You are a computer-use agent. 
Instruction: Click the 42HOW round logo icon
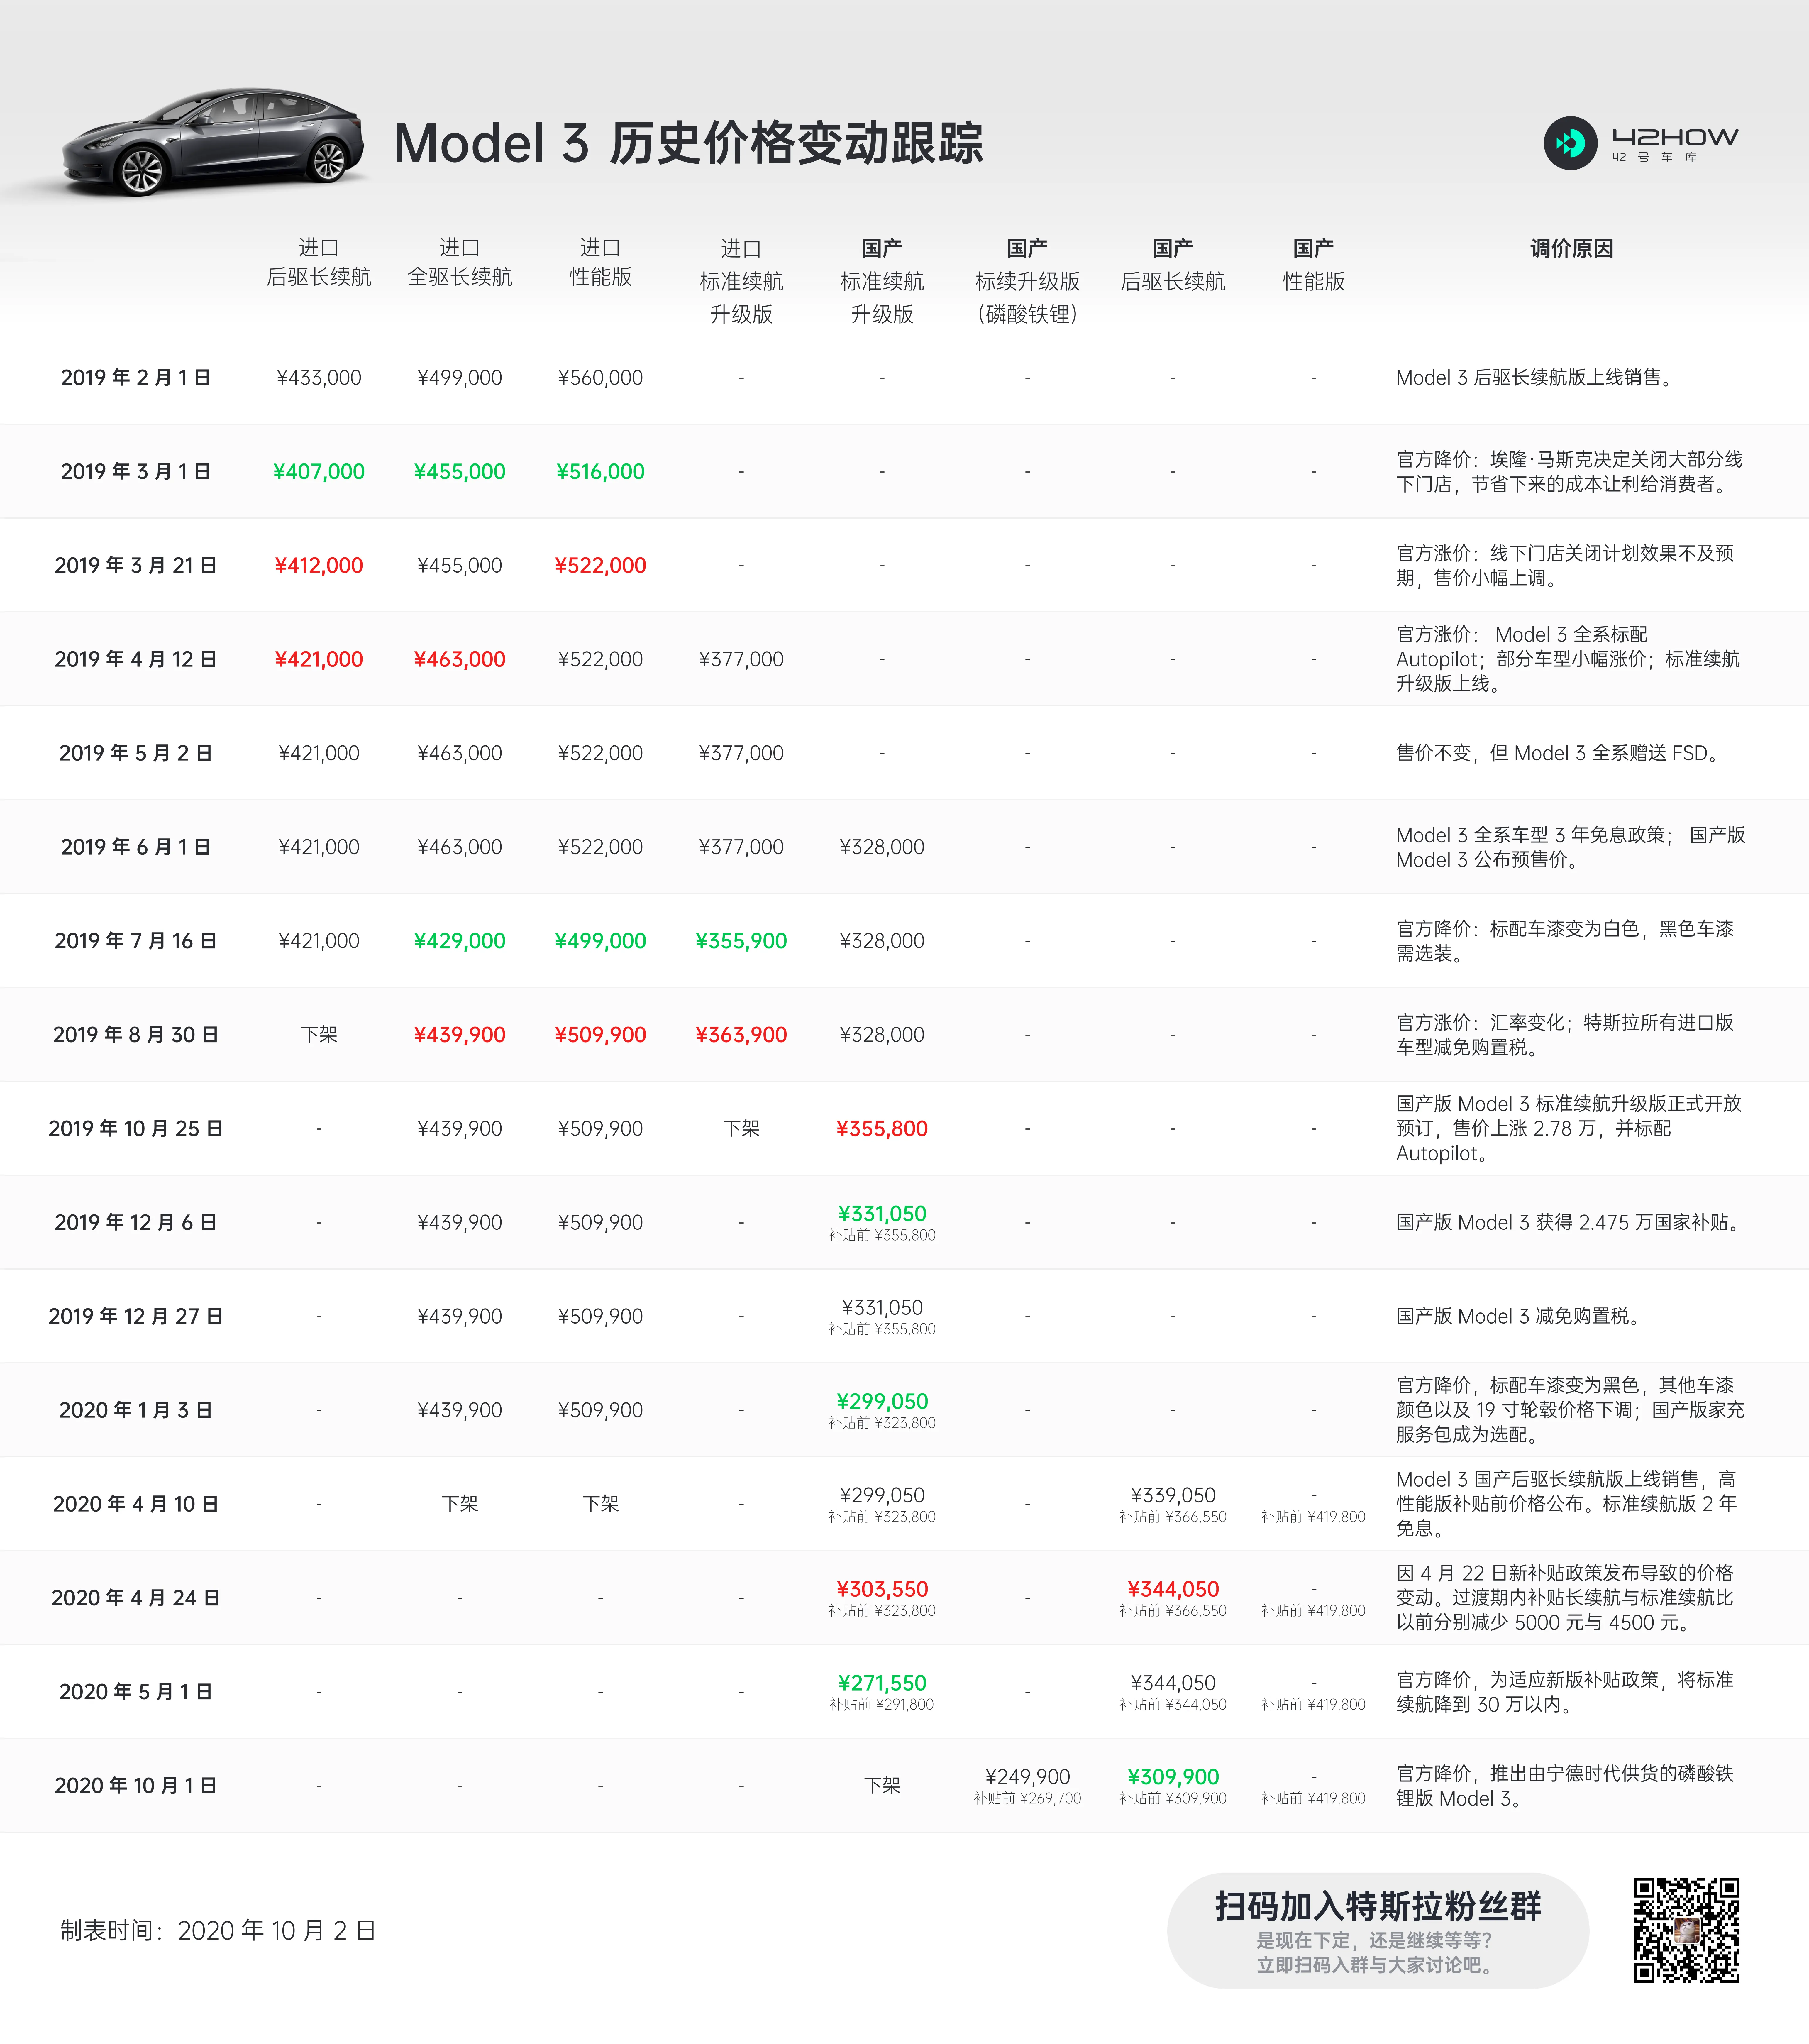(x=1570, y=143)
